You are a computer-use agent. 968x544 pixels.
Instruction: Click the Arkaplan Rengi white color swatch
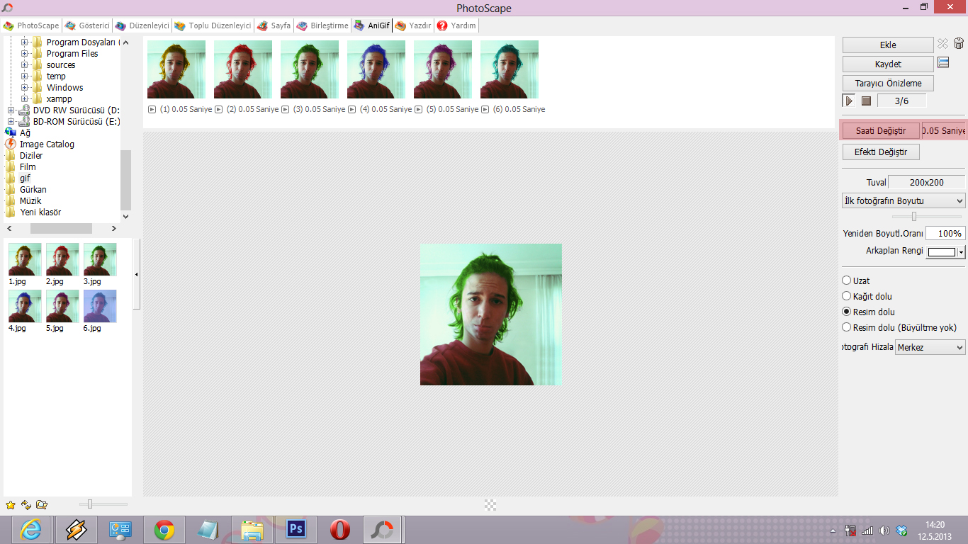[942, 252]
